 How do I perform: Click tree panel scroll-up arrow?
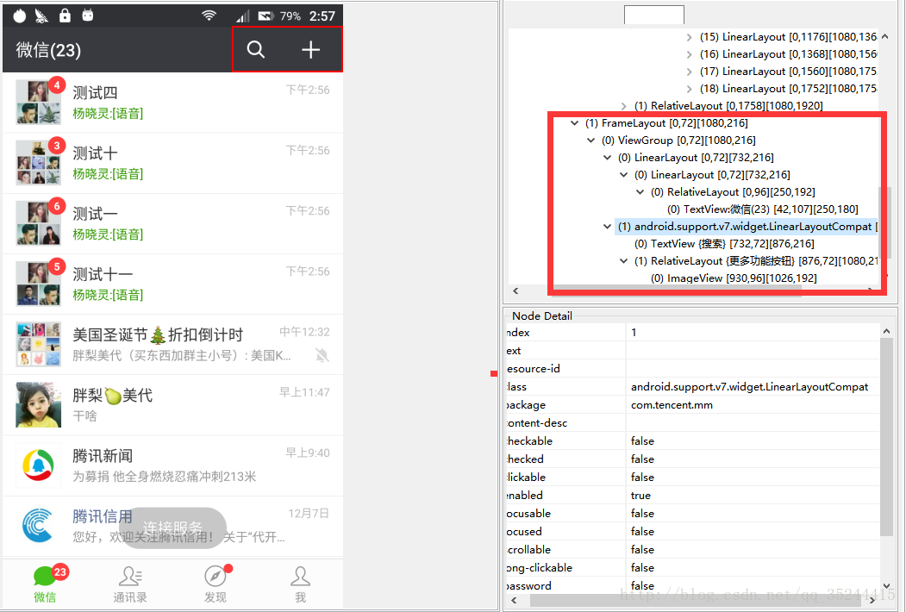pos(884,36)
